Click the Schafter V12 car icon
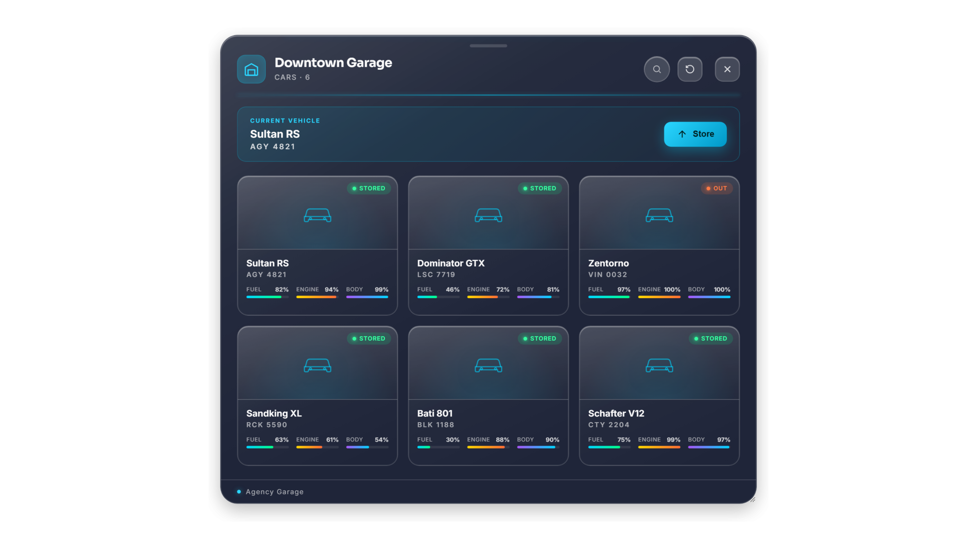 659,366
